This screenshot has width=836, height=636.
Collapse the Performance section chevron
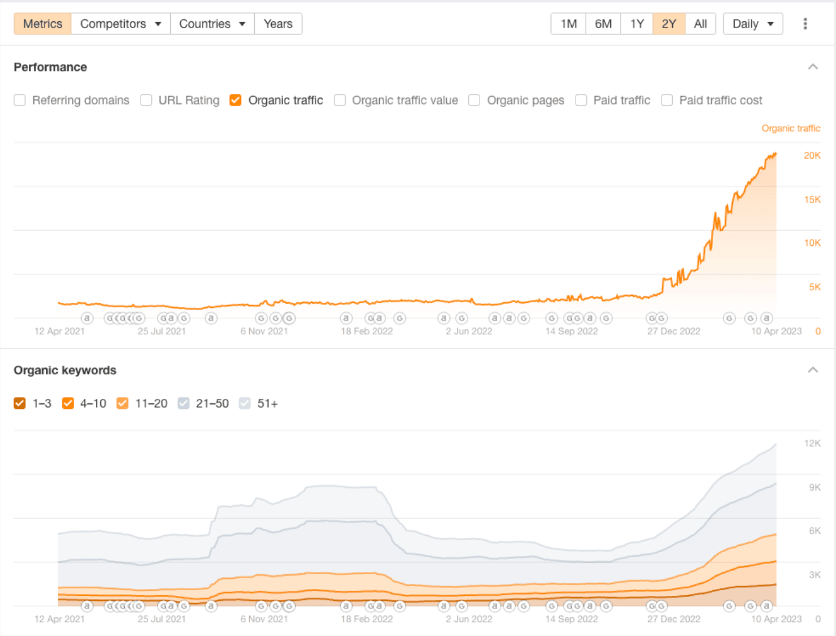tap(813, 67)
